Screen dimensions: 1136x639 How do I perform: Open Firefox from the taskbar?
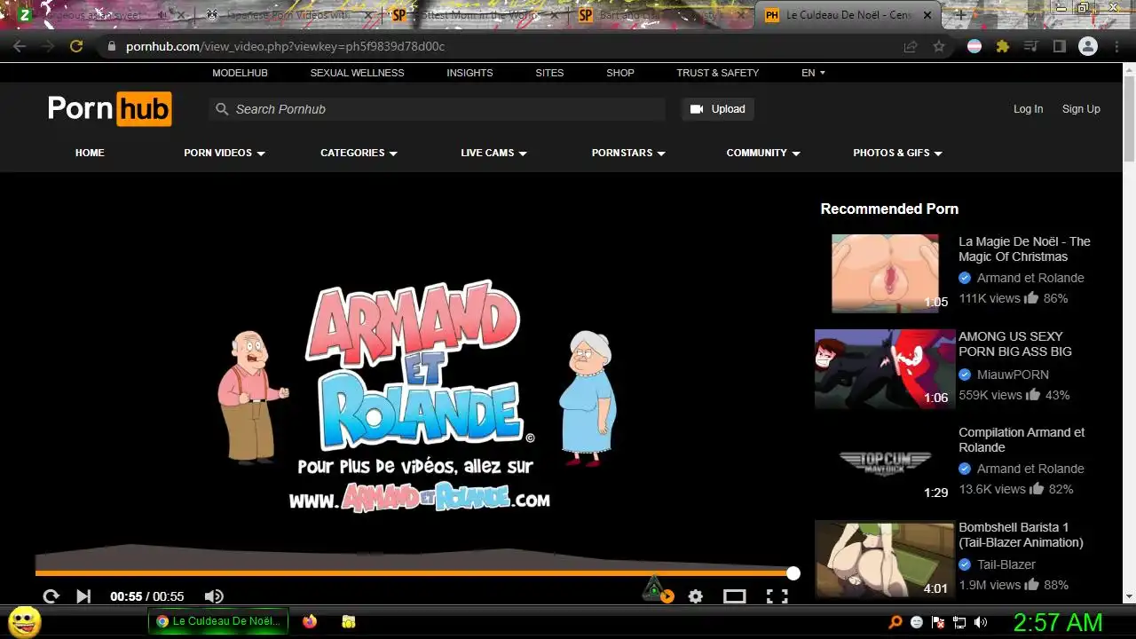(x=309, y=621)
